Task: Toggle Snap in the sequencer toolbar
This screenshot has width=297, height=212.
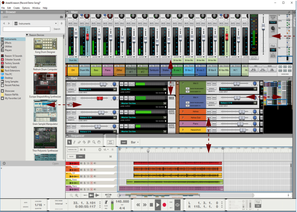Action: [x=124, y=142]
